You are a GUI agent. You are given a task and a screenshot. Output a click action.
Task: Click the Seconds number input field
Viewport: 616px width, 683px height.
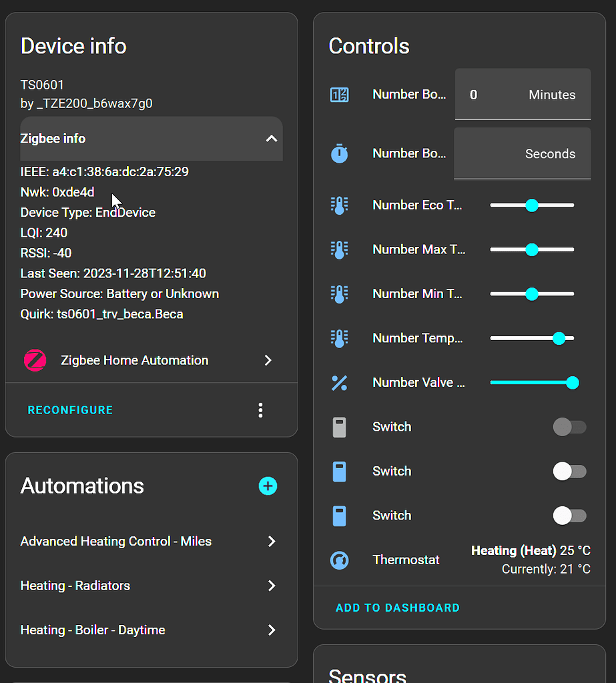click(x=523, y=153)
